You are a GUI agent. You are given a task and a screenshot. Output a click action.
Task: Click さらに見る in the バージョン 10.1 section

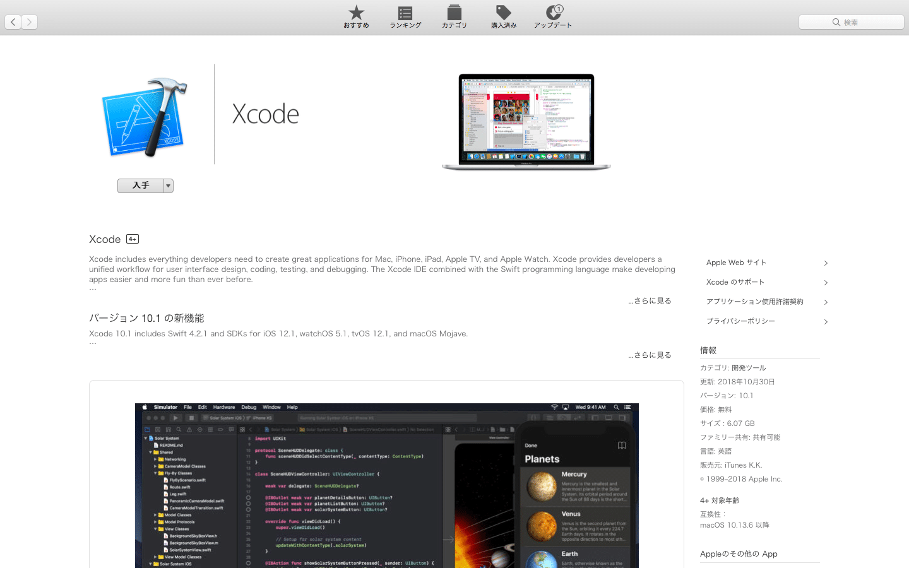coord(649,355)
